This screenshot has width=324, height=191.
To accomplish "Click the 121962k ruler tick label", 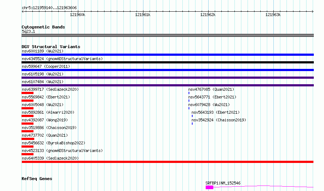I will 208,15.
